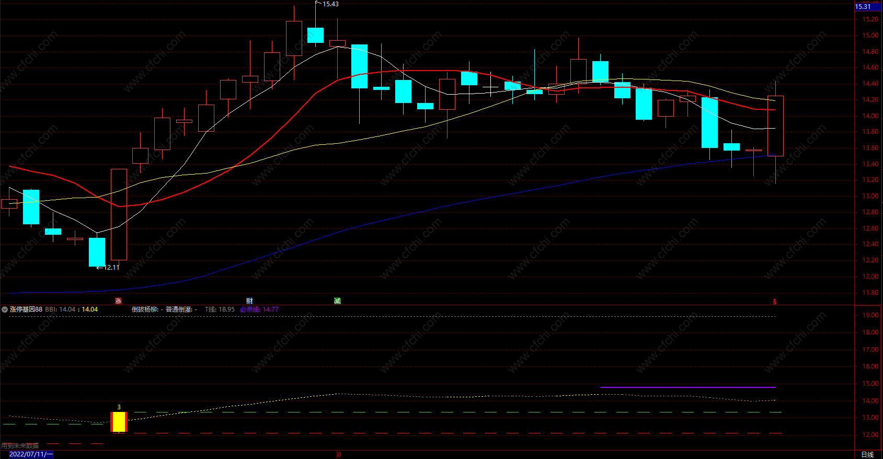The image size is (883, 459).
Task: Click the blue 财 finance marker icon
Action: pyautogui.click(x=249, y=301)
